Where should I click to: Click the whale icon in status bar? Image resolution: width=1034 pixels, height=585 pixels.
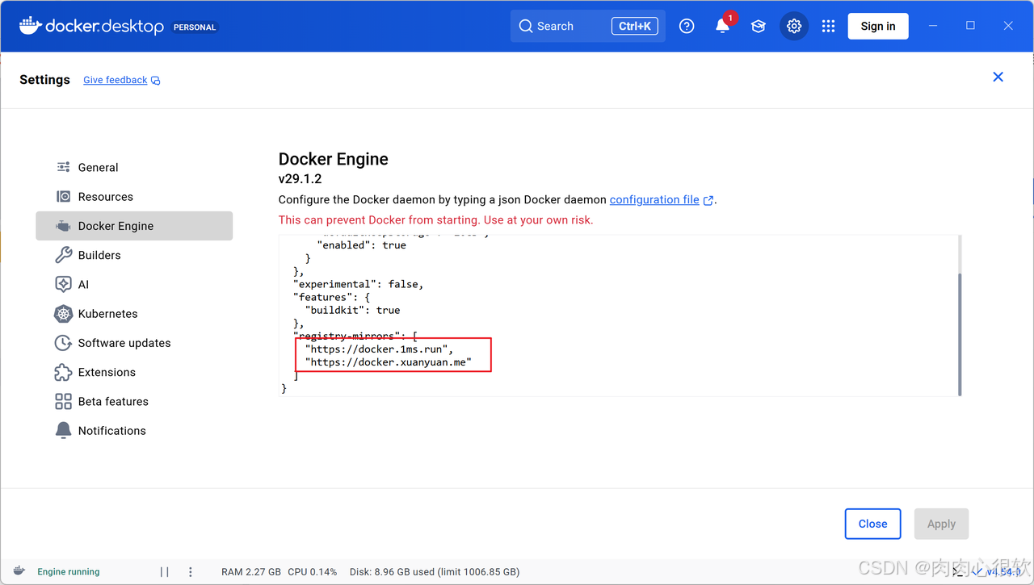[x=19, y=571]
